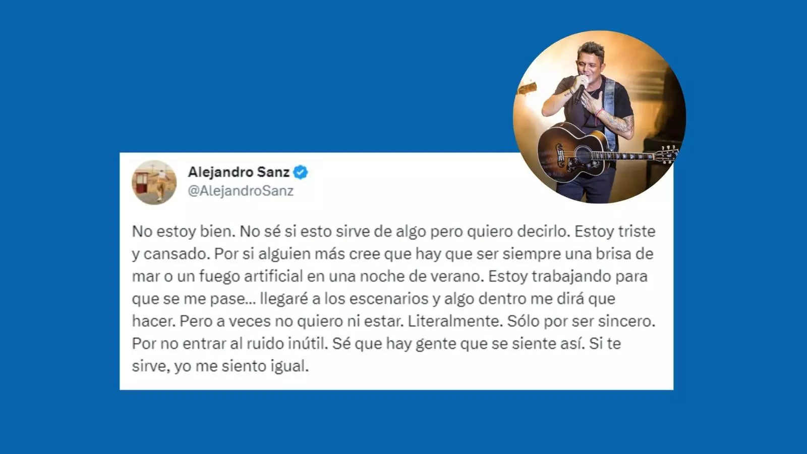Image resolution: width=807 pixels, height=454 pixels.
Task: Open Alejandro Sanz's profile avatar
Action: 154,182
